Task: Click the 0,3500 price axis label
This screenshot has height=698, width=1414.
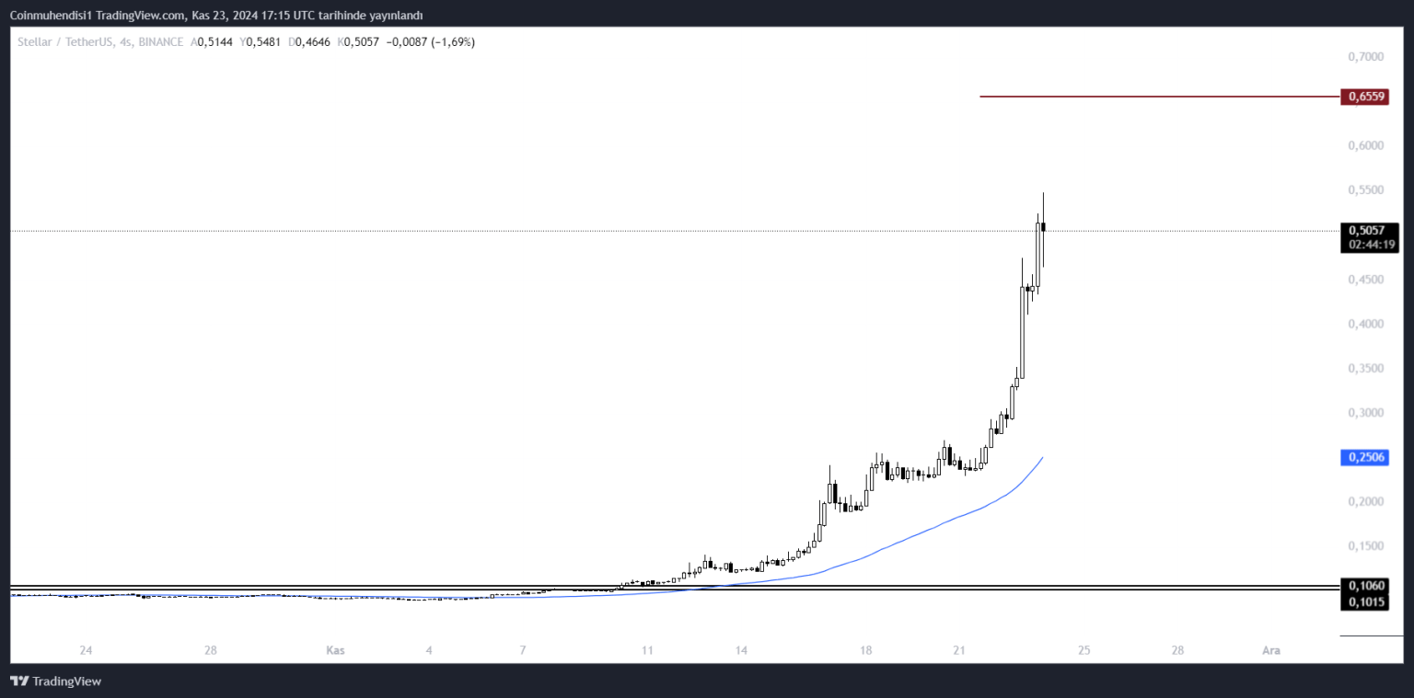Action: coord(1365,368)
